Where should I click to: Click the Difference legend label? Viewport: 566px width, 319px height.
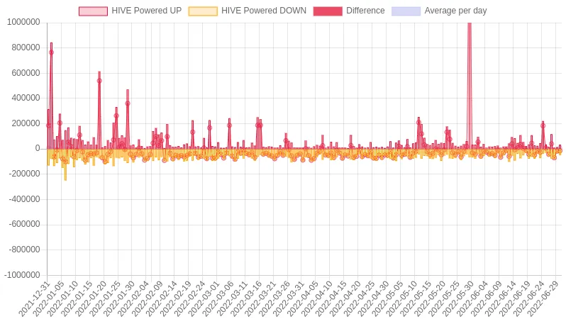[365, 11]
